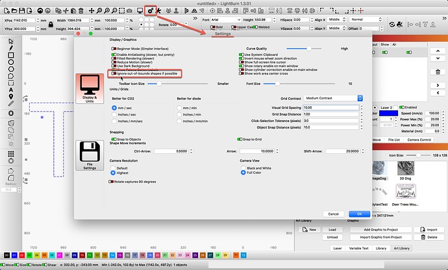
Task: Choose Black and White camera view
Action: (243, 167)
